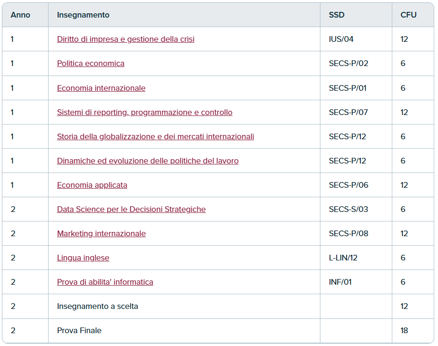The width and height of the screenshot is (438, 346).
Task: Select the Insegnamento a scelta row text
Action: tap(98, 307)
